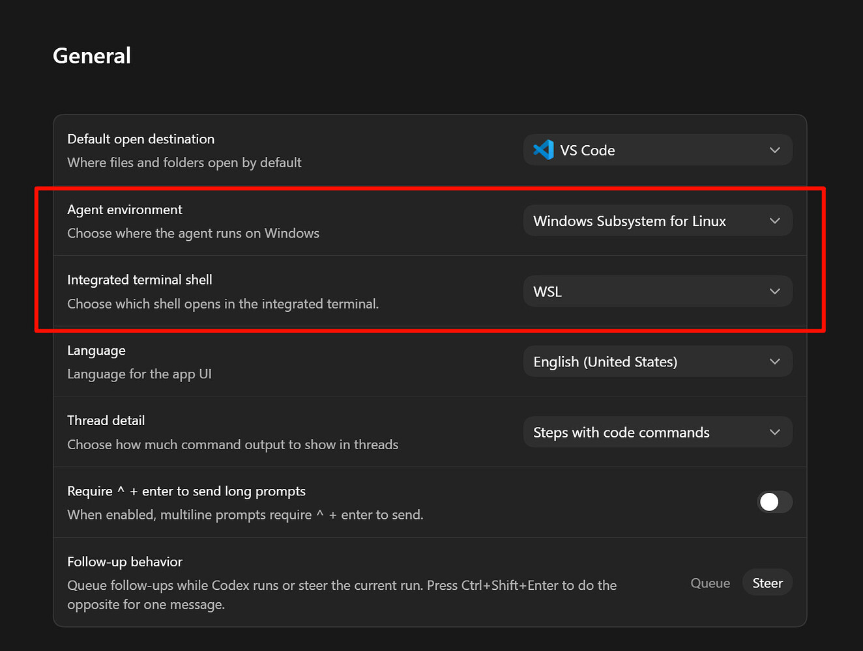Screen dimensions: 863x651
Task: Open the Integrated terminal shell dropdown
Action: click(x=658, y=291)
